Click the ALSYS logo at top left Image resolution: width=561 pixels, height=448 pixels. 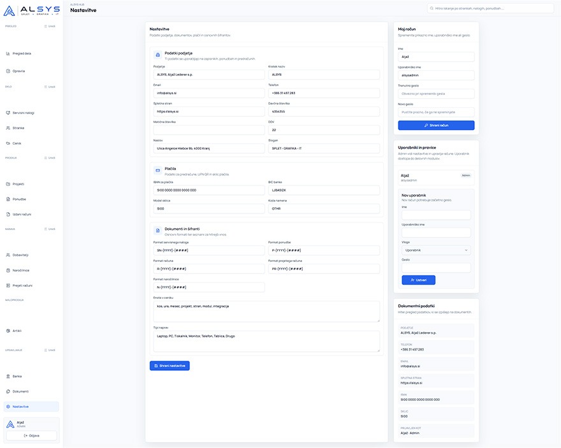click(x=31, y=10)
